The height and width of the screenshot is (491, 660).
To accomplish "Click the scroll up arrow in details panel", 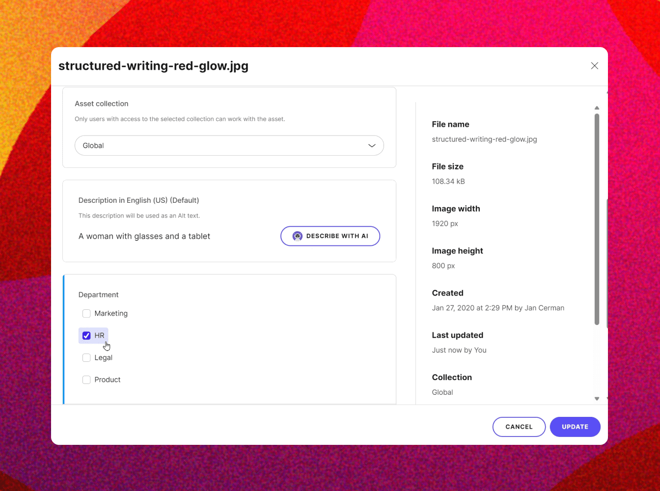I will 597,108.
